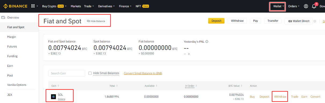Open the user profile account icon
This screenshot has width=325, height=103.
click(306, 6)
